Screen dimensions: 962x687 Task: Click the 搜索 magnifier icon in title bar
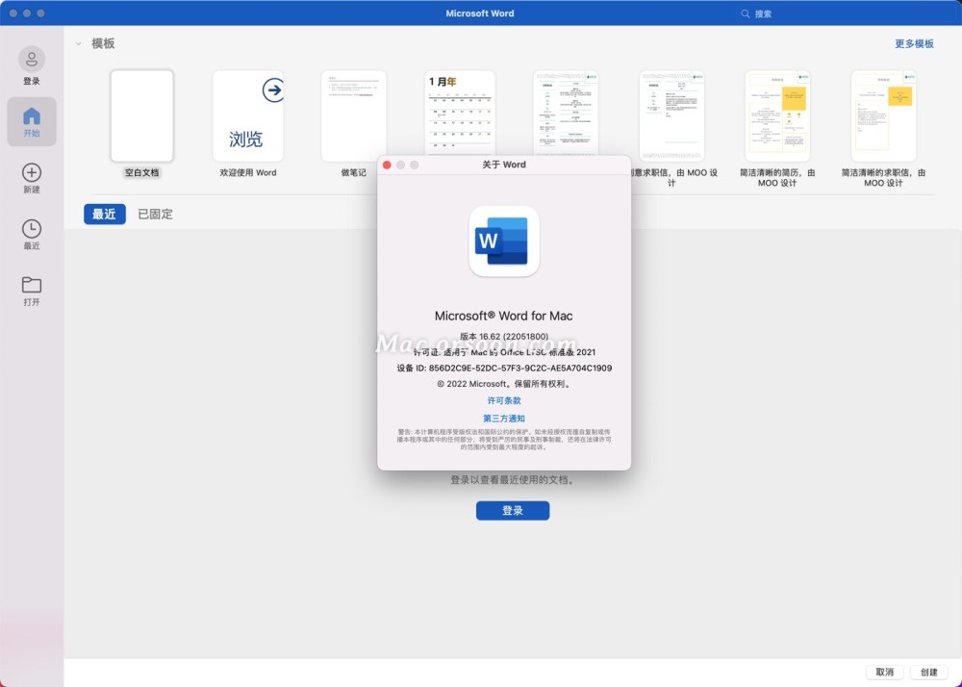pos(745,13)
